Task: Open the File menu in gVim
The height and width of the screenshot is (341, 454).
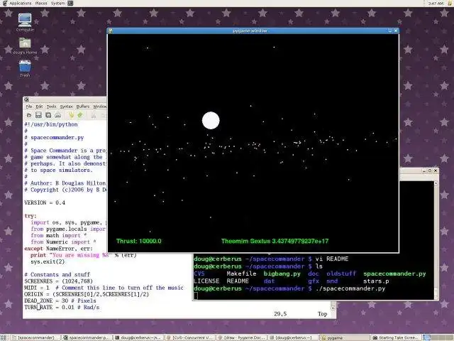Action: (29, 107)
